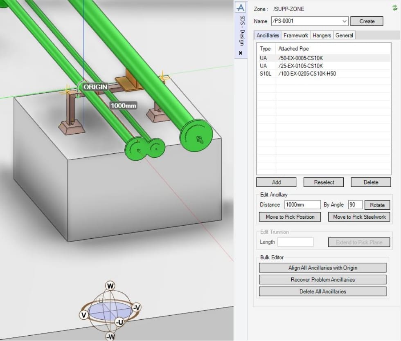Click the ORIGIN marker label in viewport
Viewport: 401px width, 341px height.
(95, 87)
